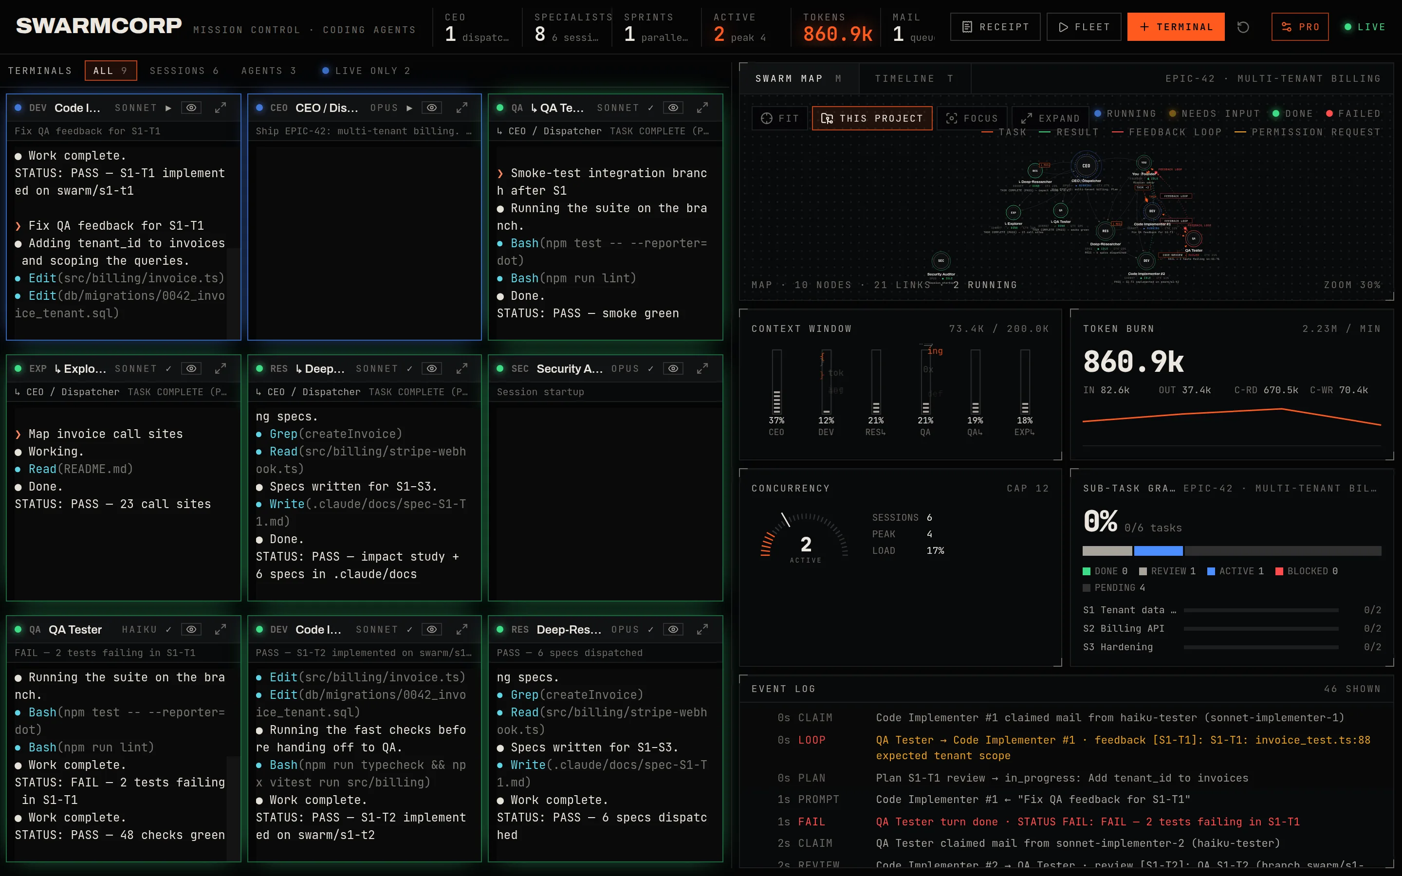Toggle visibility of the RES Deep-Researcher Sonnet terminal
1402x876 pixels.
[432, 368]
